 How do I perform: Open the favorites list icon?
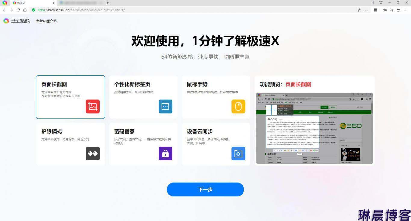tap(385, 10)
